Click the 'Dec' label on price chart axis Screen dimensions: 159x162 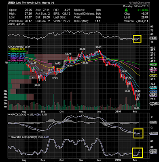click(99, 112)
